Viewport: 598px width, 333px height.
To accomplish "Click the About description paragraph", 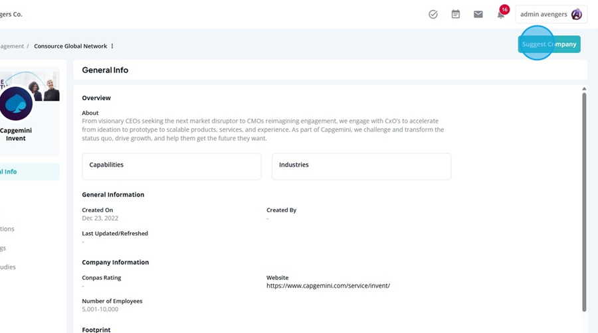I will point(262,129).
